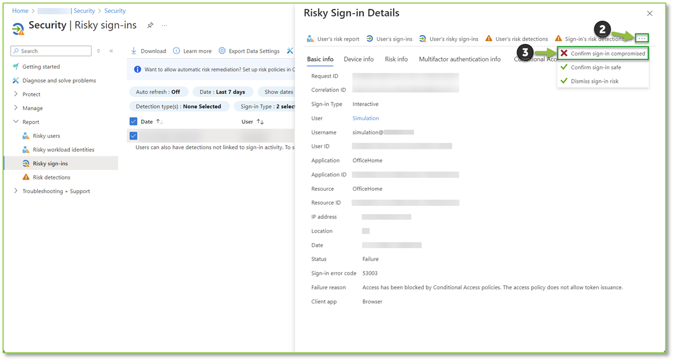The width and height of the screenshot is (674, 361).
Task: Open the Download option on toolbar
Action: coord(148,50)
